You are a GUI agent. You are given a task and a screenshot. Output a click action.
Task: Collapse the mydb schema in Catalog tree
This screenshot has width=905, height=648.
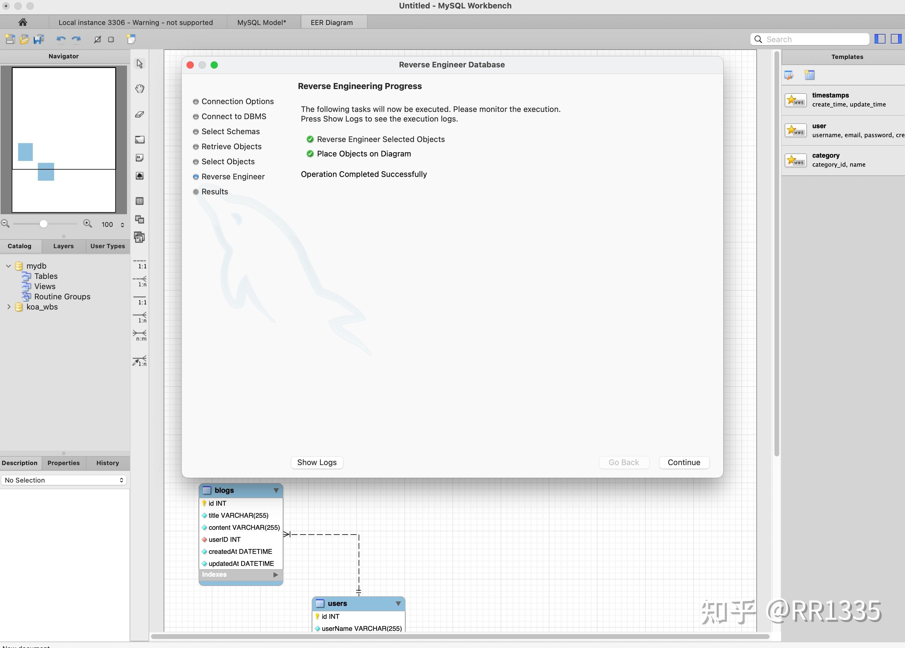(8, 266)
